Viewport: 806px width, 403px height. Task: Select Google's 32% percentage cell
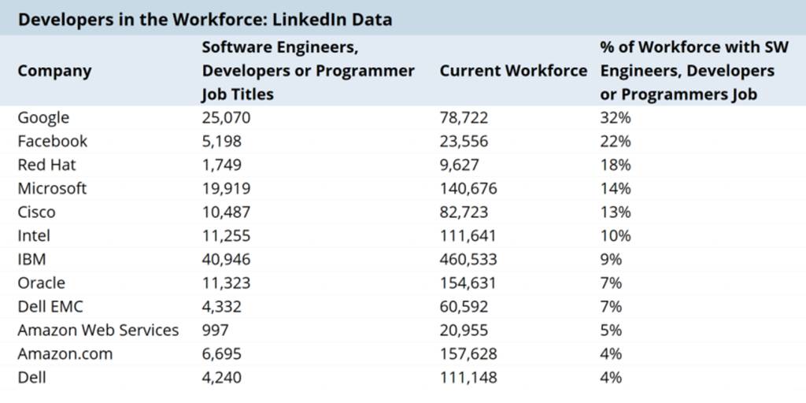coord(616,118)
